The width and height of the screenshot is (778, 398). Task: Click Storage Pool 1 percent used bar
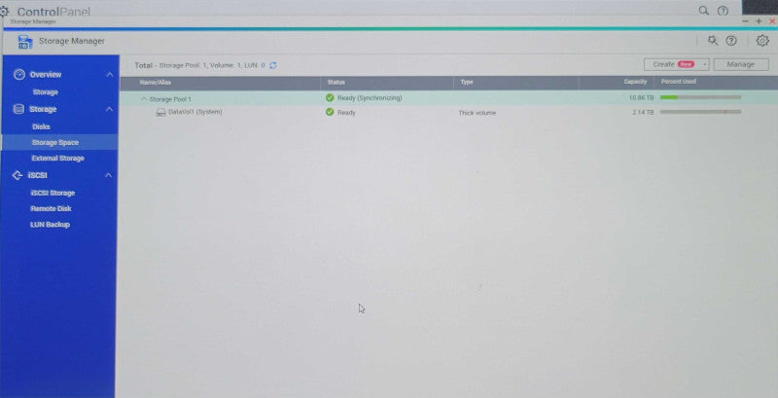(700, 97)
